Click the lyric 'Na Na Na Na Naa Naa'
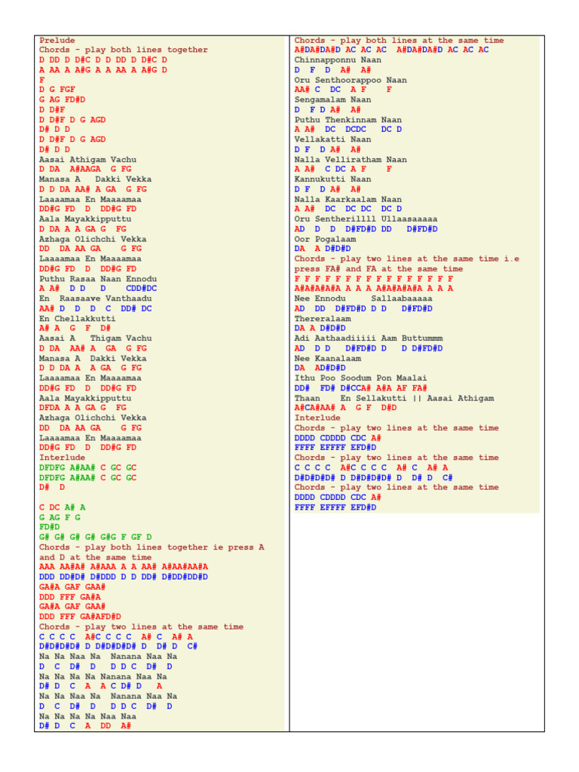Image resolution: width=579 pixels, height=772 pixels. 87,716
